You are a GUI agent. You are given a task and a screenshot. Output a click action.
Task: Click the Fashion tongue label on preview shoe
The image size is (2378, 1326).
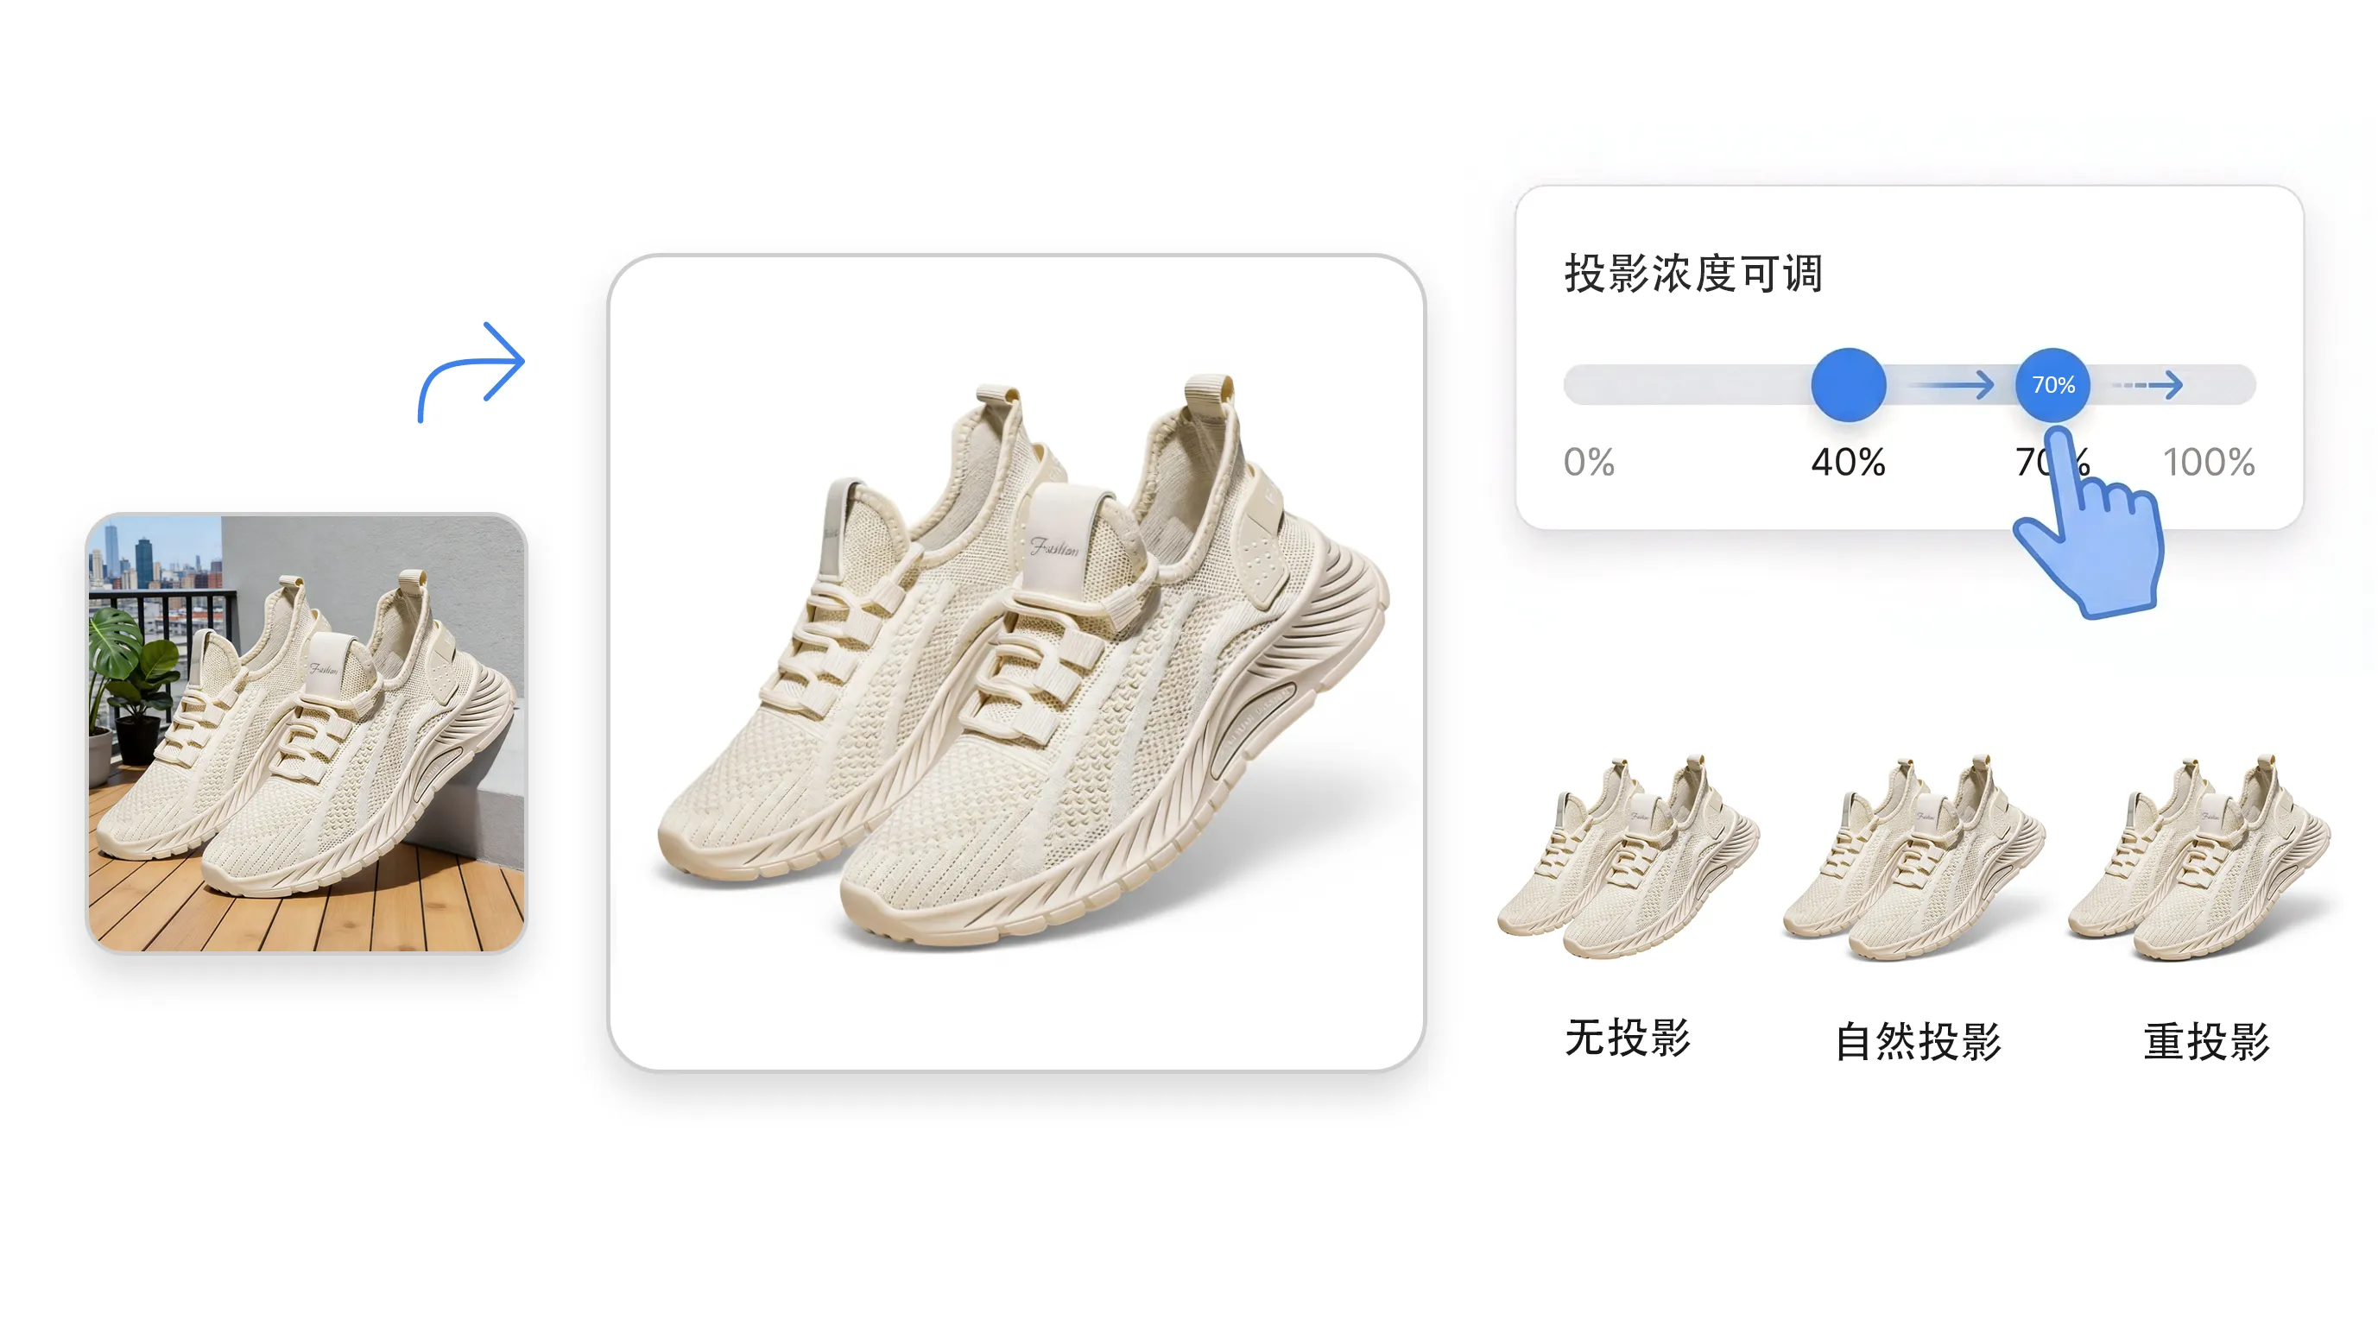click(1054, 548)
